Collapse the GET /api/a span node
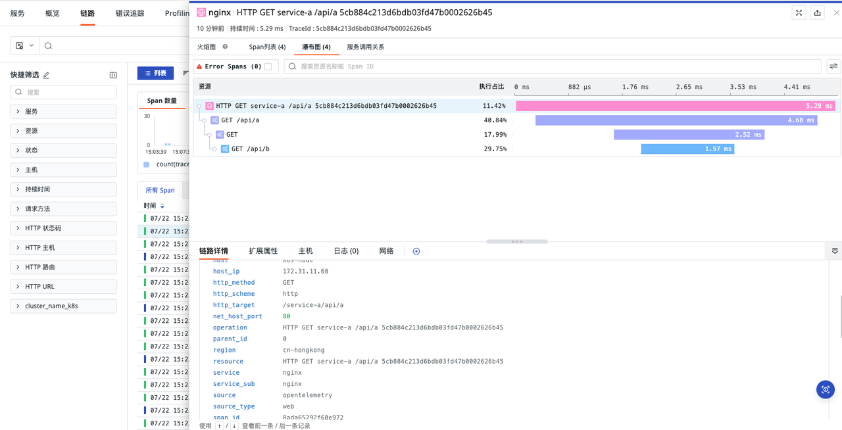This screenshot has width=842, height=430. (205, 120)
